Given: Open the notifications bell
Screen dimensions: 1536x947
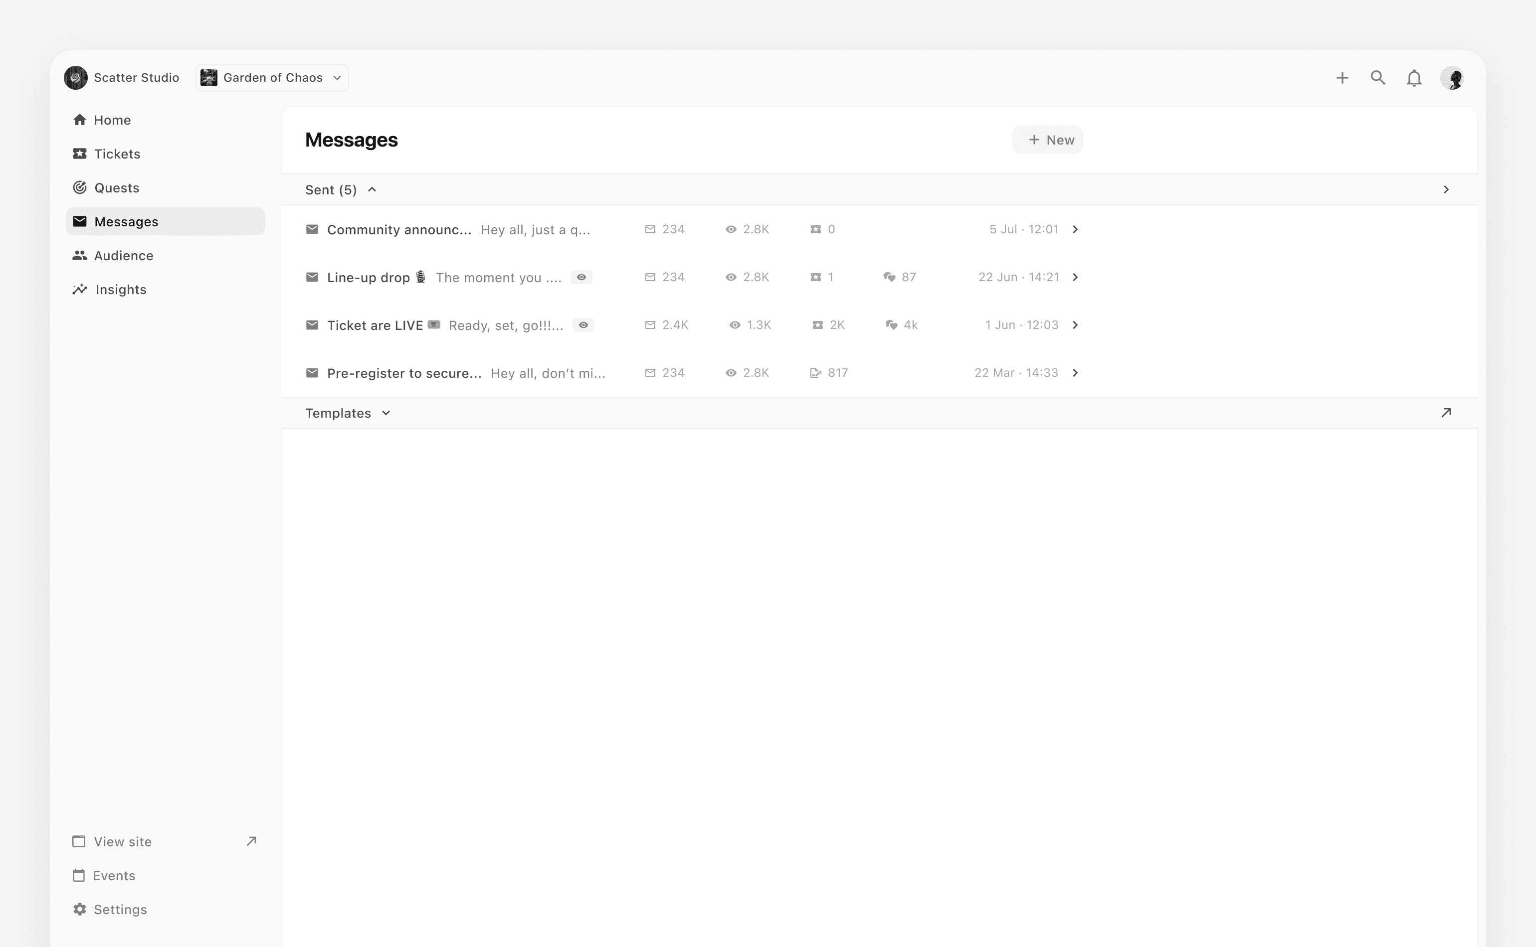Looking at the screenshot, I should point(1414,78).
